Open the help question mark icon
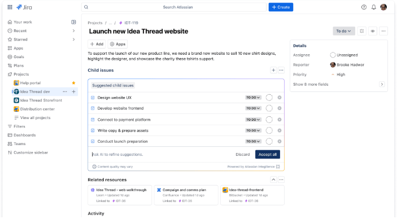 [364, 7]
